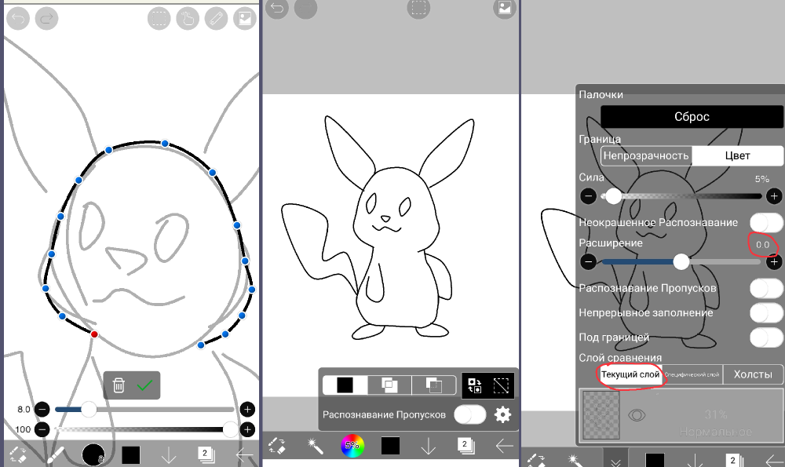Select the second overlapping-squares fill mode
The width and height of the screenshot is (785, 467).
coord(389,385)
